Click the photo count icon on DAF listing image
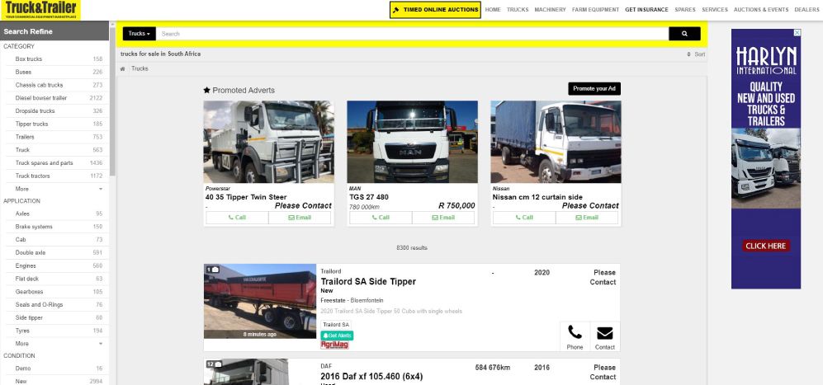 [x=214, y=364]
